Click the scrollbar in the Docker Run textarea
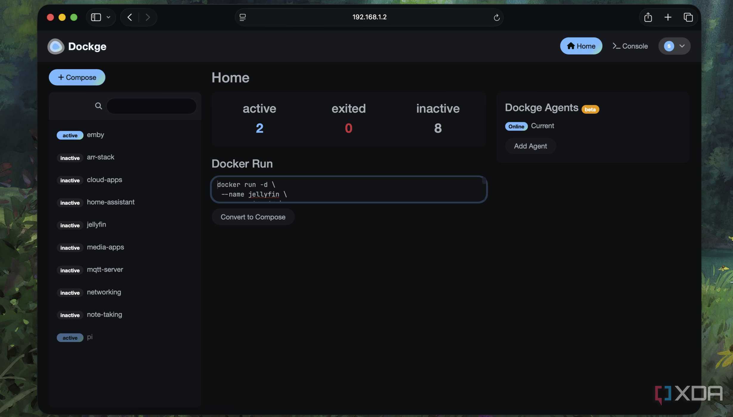Image resolution: width=733 pixels, height=417 pixels. coord(484,181)
